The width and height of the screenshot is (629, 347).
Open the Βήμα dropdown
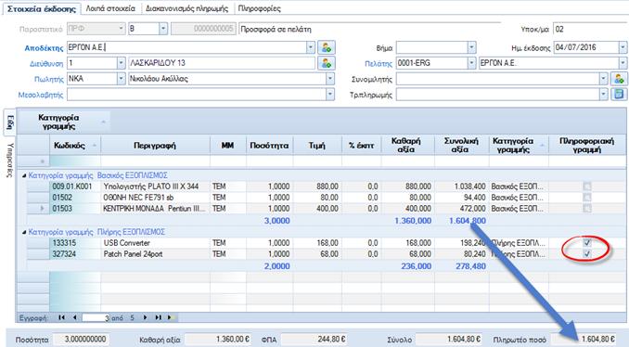pos(471,47)
